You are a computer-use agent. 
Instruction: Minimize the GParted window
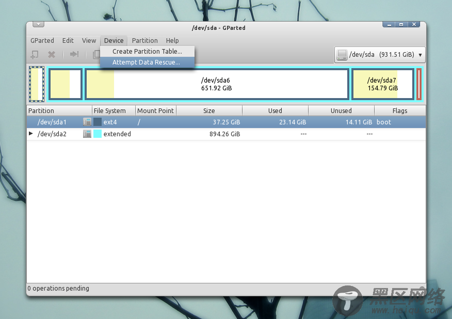tap(389, 24)
